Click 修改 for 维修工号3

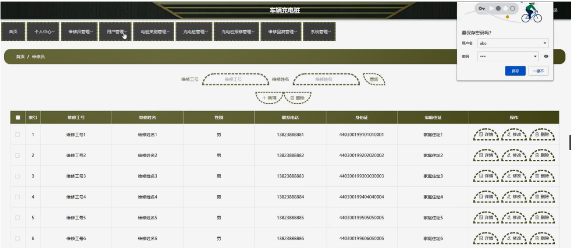click(x=514, y=176)
